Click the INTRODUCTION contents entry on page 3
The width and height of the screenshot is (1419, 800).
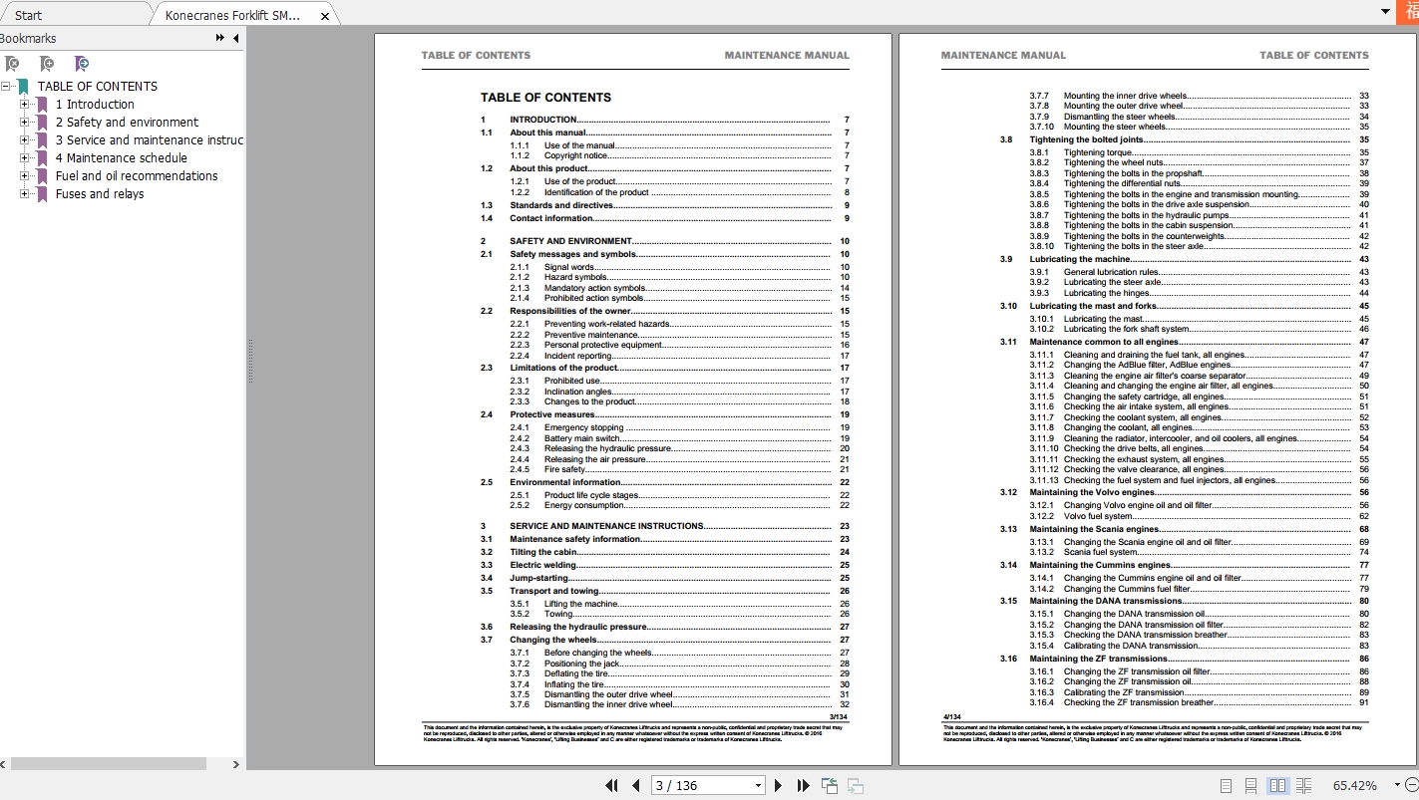point(665,120)
